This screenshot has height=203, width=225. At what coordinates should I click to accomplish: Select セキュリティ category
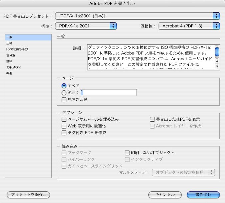(28, 67)
